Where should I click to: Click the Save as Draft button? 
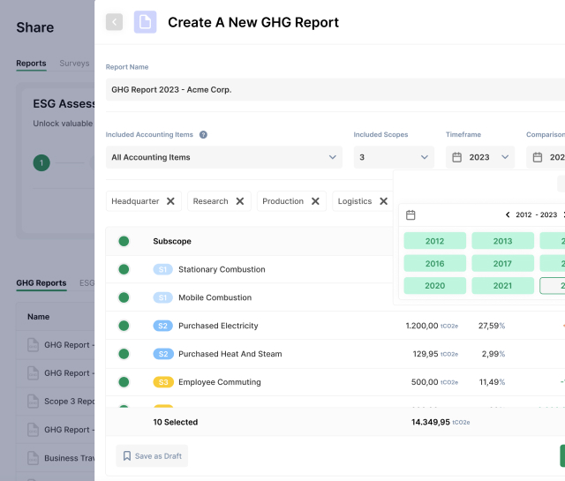click(152, 456)
